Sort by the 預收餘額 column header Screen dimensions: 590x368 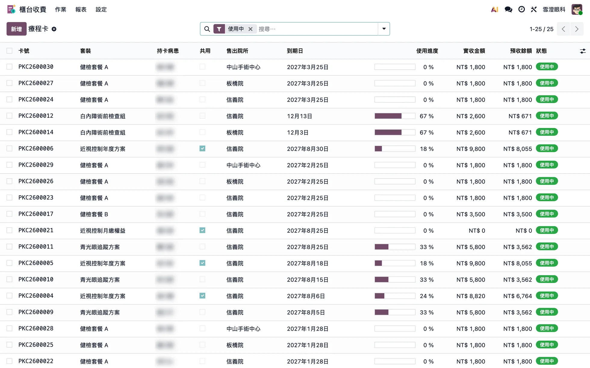(x=521, y=51)
